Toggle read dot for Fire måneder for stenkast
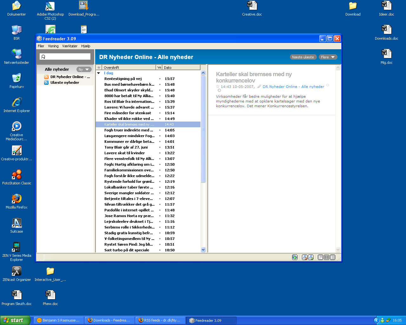 160,113
